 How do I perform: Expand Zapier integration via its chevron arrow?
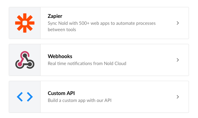pos(178,23)
